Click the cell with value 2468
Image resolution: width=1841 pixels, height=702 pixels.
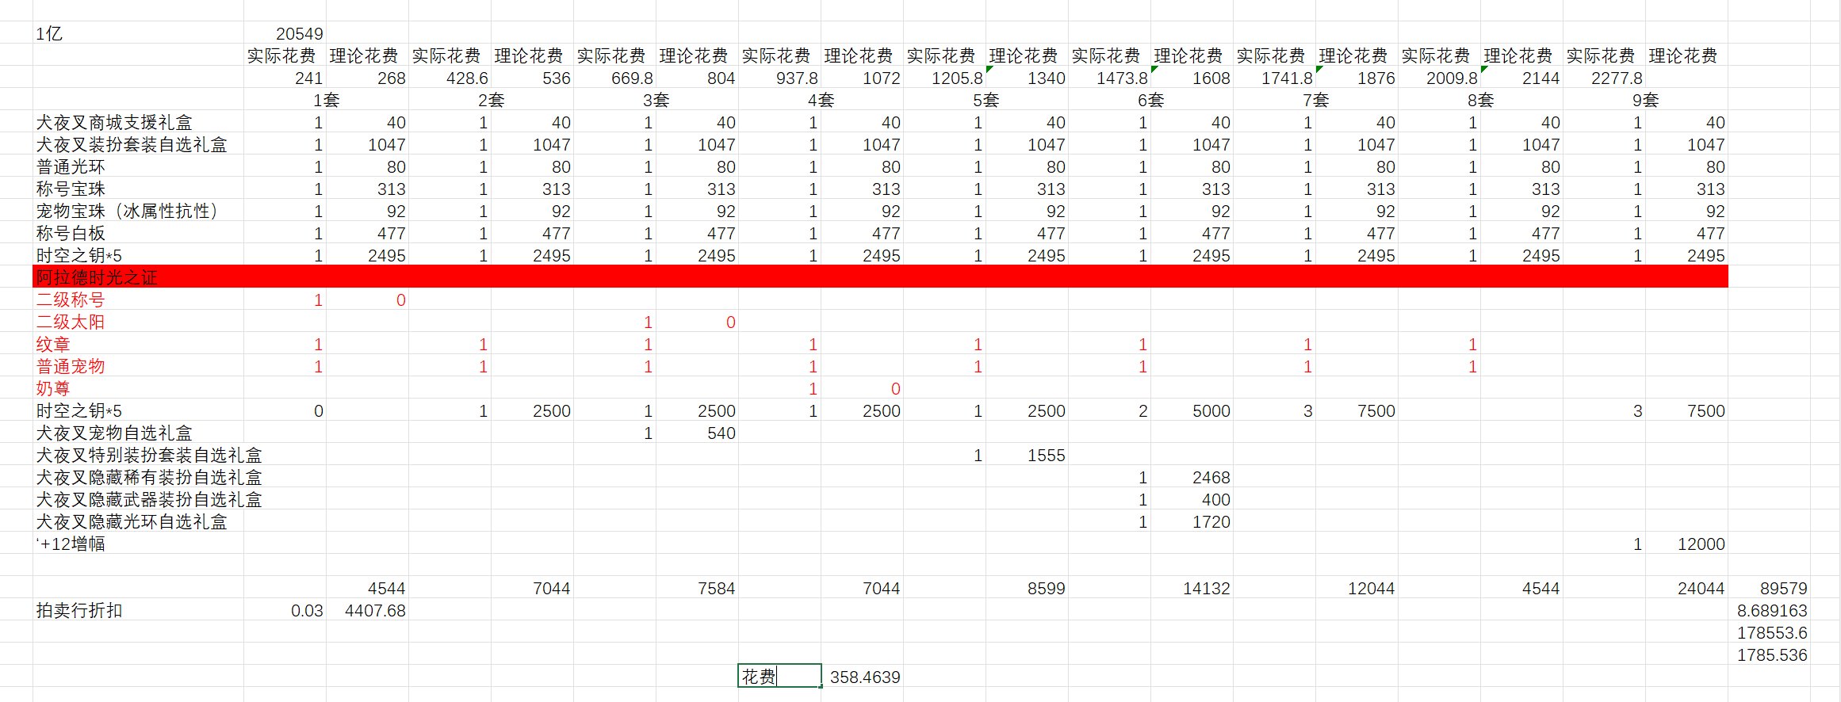click(x=1192, y=478)
